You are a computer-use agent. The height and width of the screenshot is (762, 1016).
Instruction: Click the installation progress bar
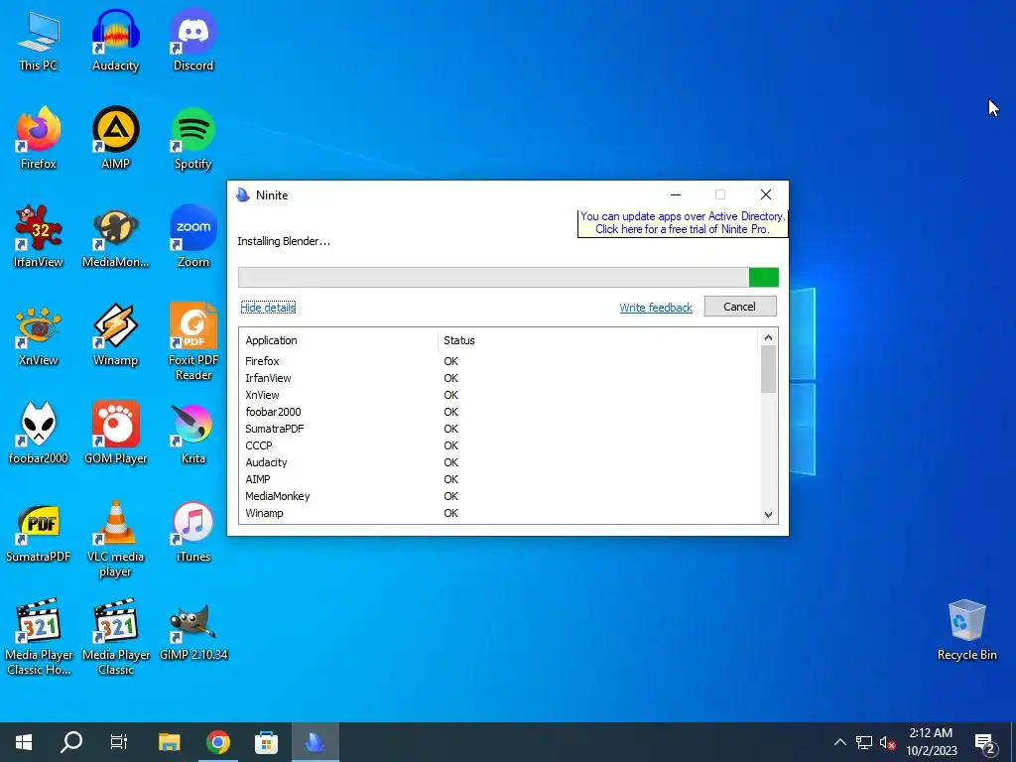click(509, 278)
